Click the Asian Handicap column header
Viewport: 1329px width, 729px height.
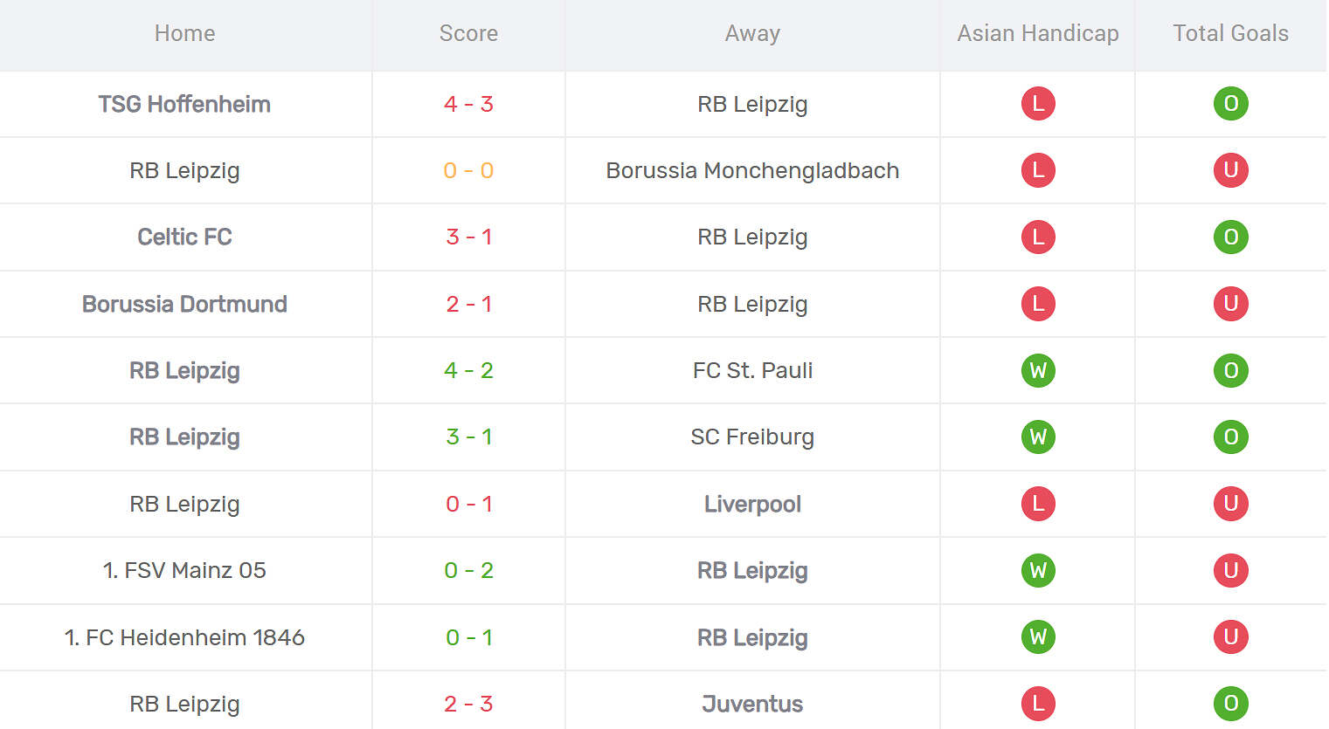click(1038, 33)
